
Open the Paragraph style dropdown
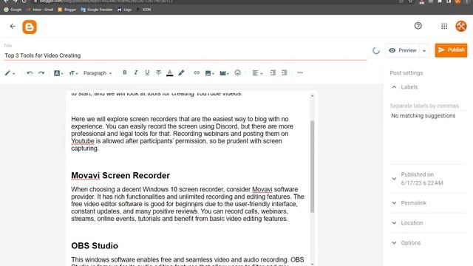pyautogui.click(x=97, y=73)
